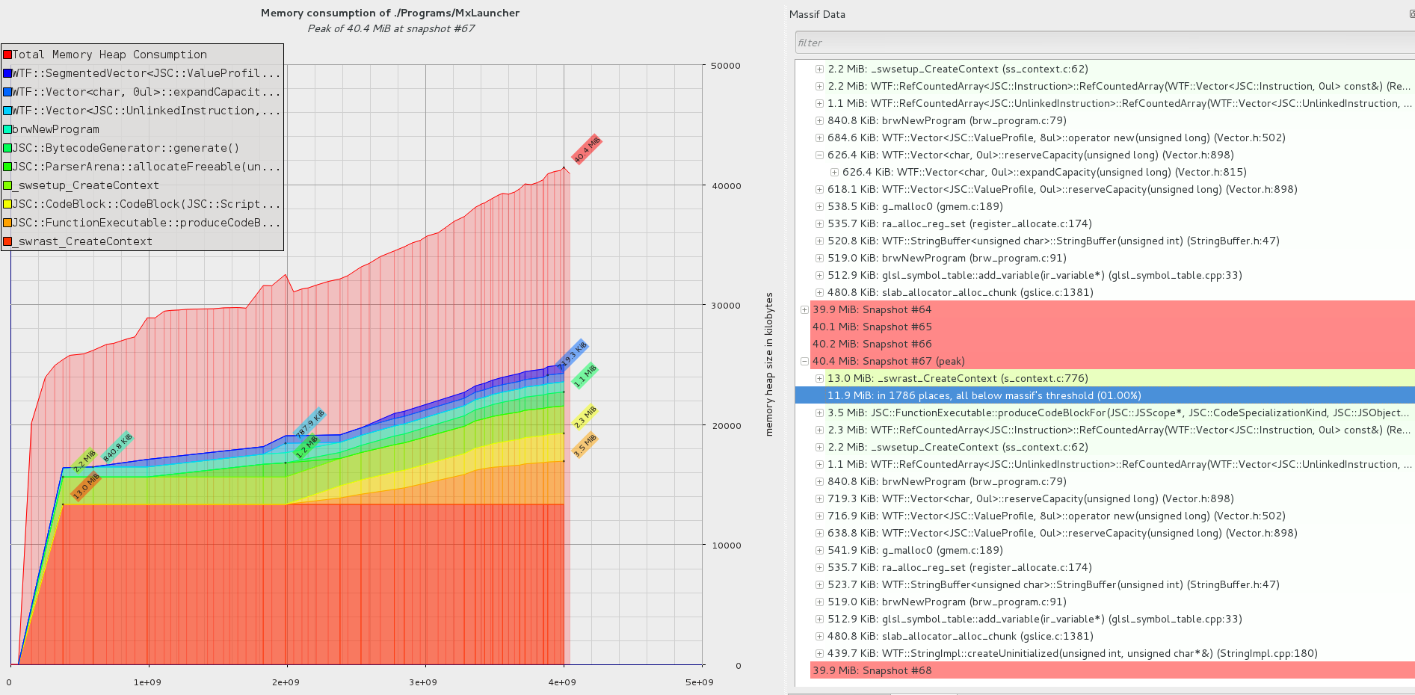Expand the Snapshot #64 tree node
Viewport: 1415px width, 695px height.
804,310
